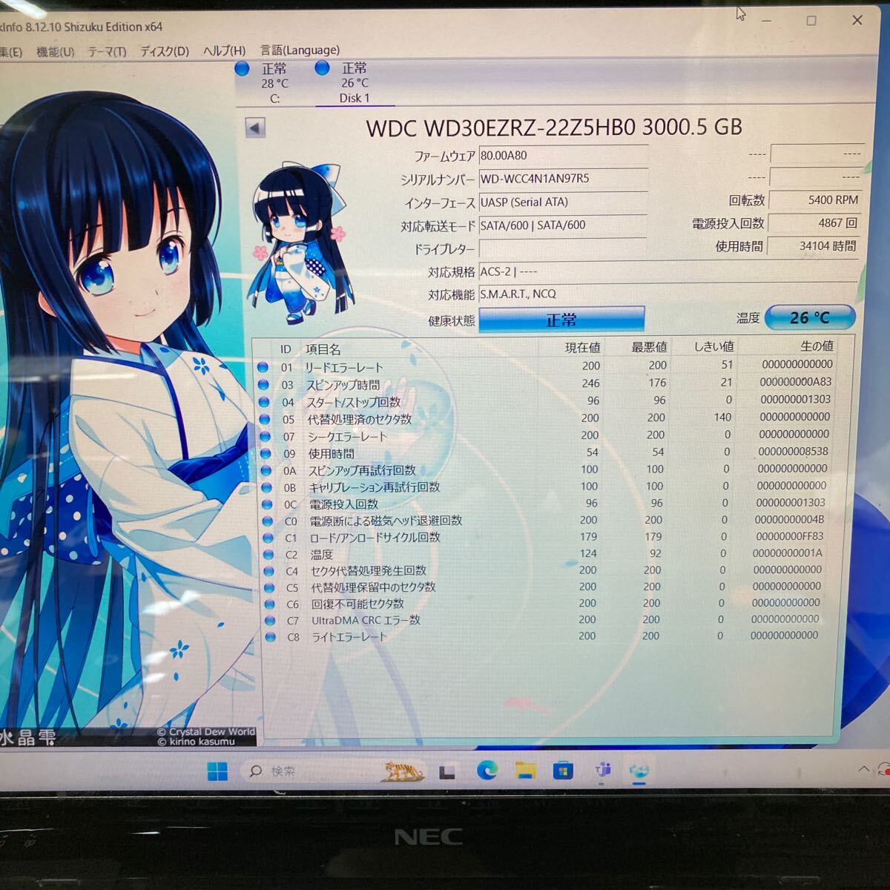Click the 最悪値 column header

click(649, 346)
